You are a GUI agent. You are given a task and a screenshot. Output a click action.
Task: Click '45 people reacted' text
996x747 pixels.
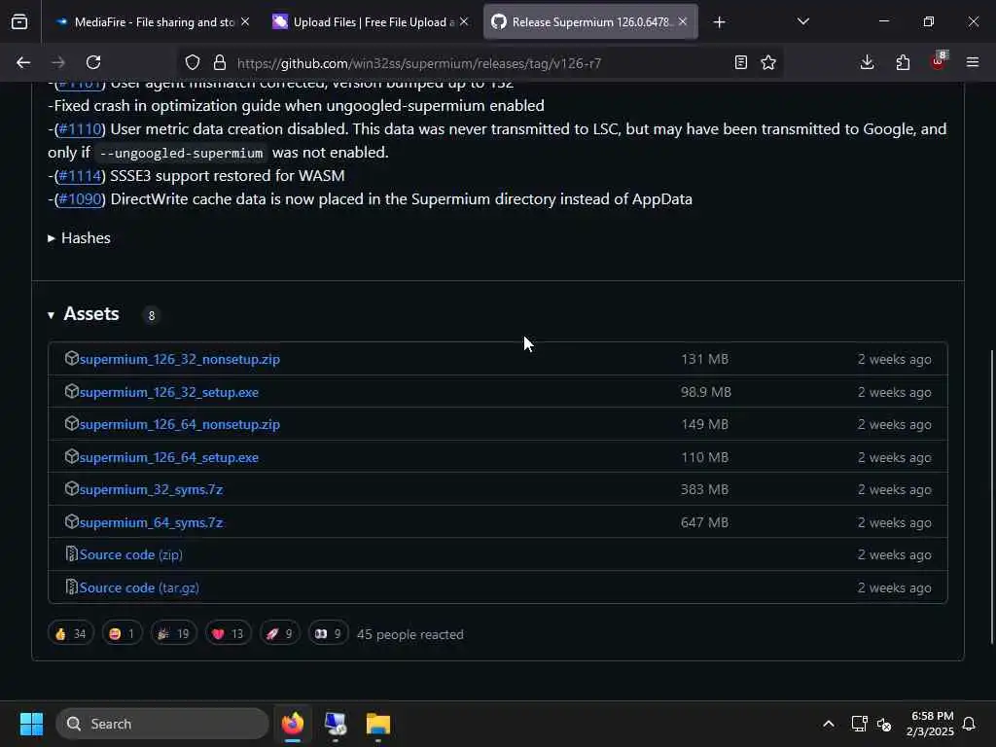(x=410, y=634)
